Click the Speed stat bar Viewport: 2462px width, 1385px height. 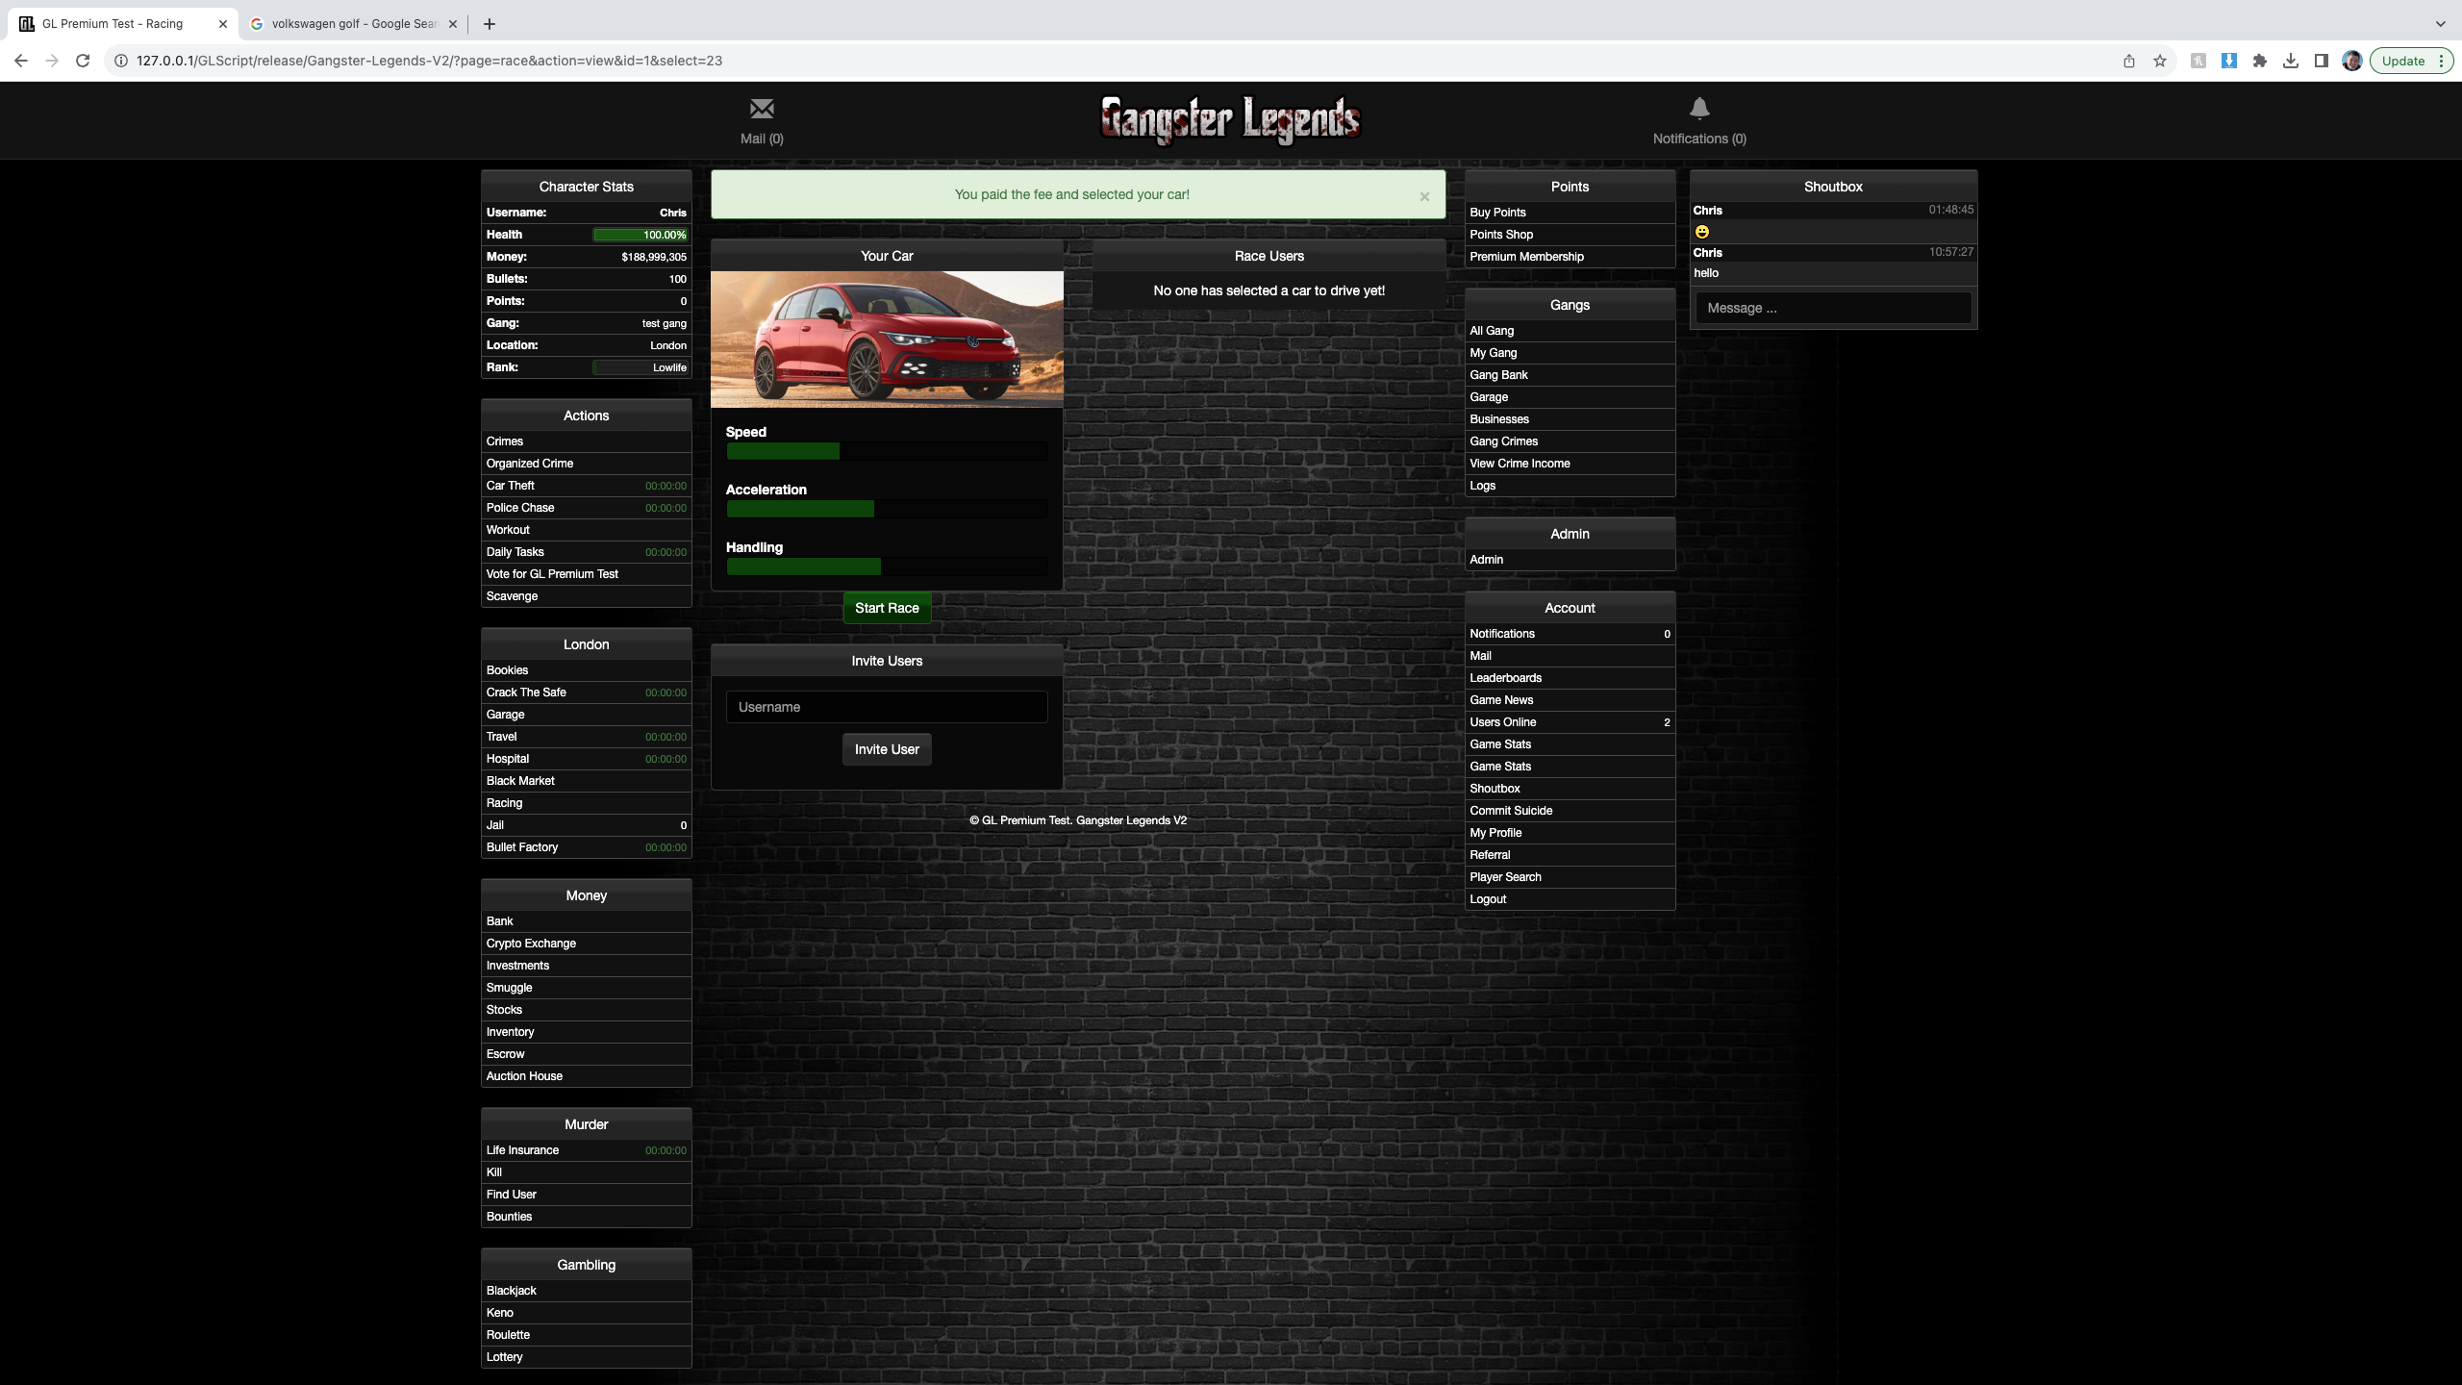tap(886, 451)
